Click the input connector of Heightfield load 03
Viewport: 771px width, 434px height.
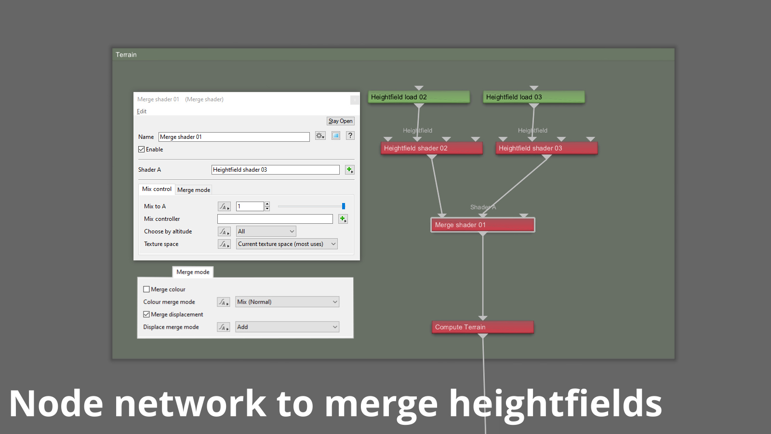tap(534, 88)
